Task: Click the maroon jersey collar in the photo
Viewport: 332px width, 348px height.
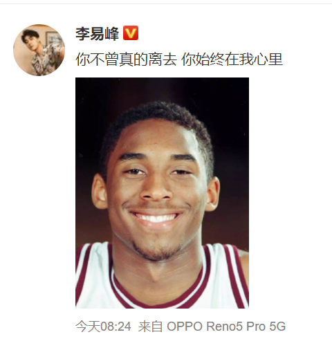Action: [159, 300]
